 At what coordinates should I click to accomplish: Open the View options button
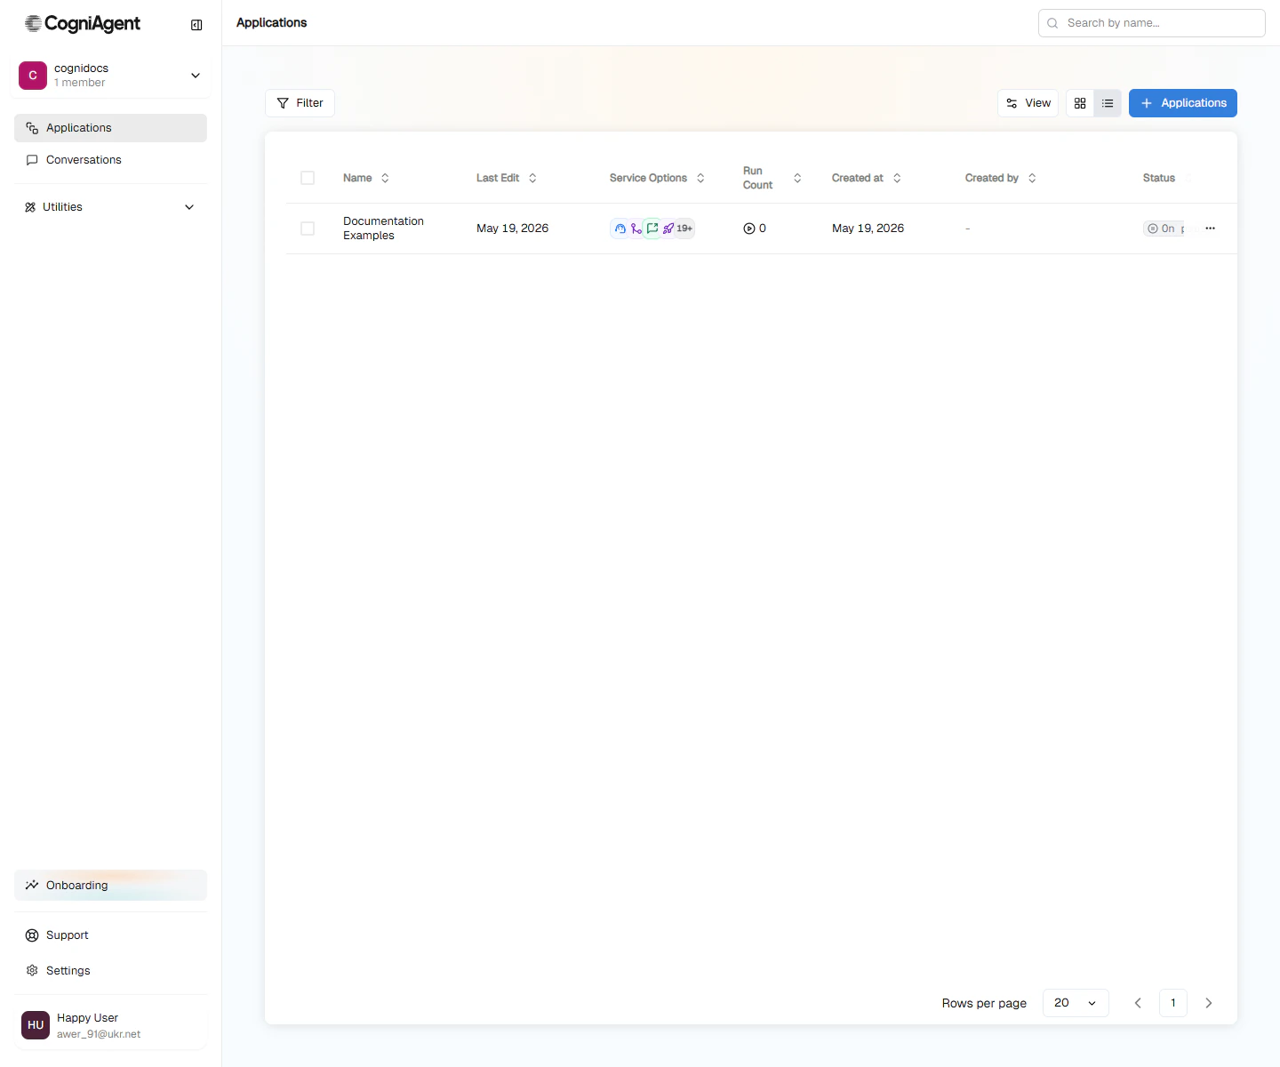tap(1028, 103)
